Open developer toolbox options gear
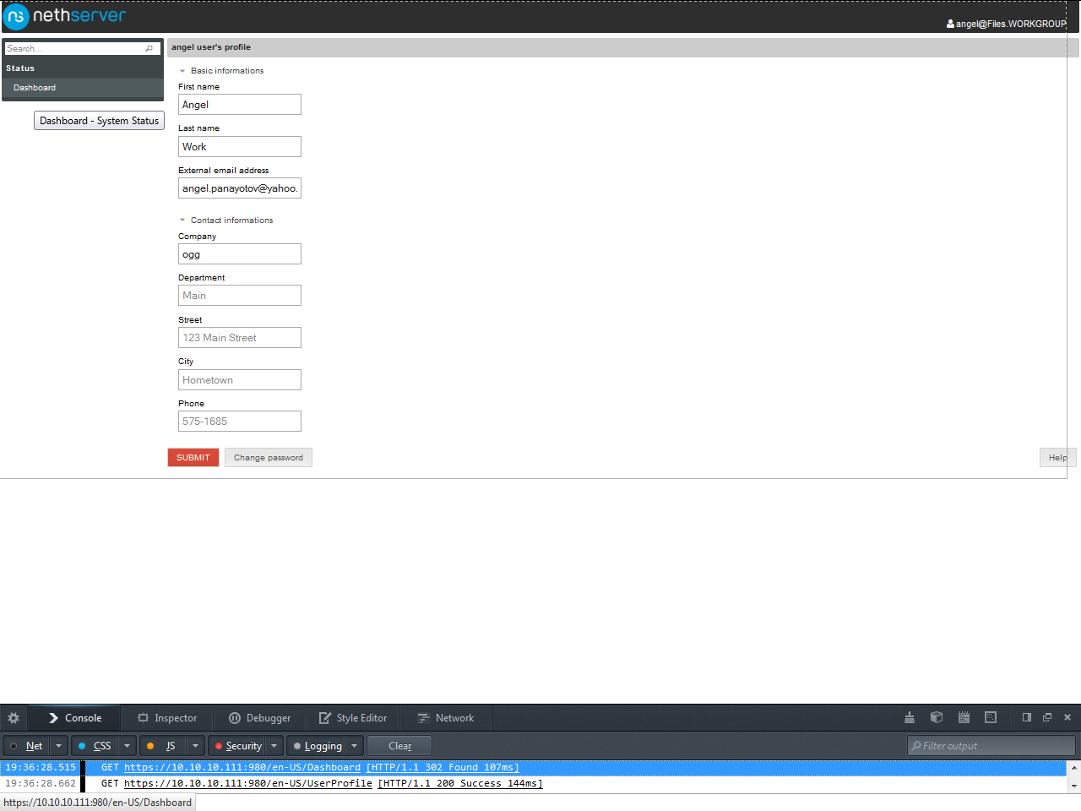 (x=14, y=718)
